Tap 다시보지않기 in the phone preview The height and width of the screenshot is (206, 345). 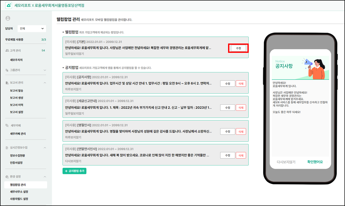point(286,162)
